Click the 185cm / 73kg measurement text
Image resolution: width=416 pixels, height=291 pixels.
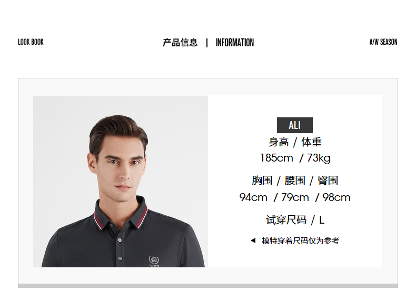(x=295, y=158)
